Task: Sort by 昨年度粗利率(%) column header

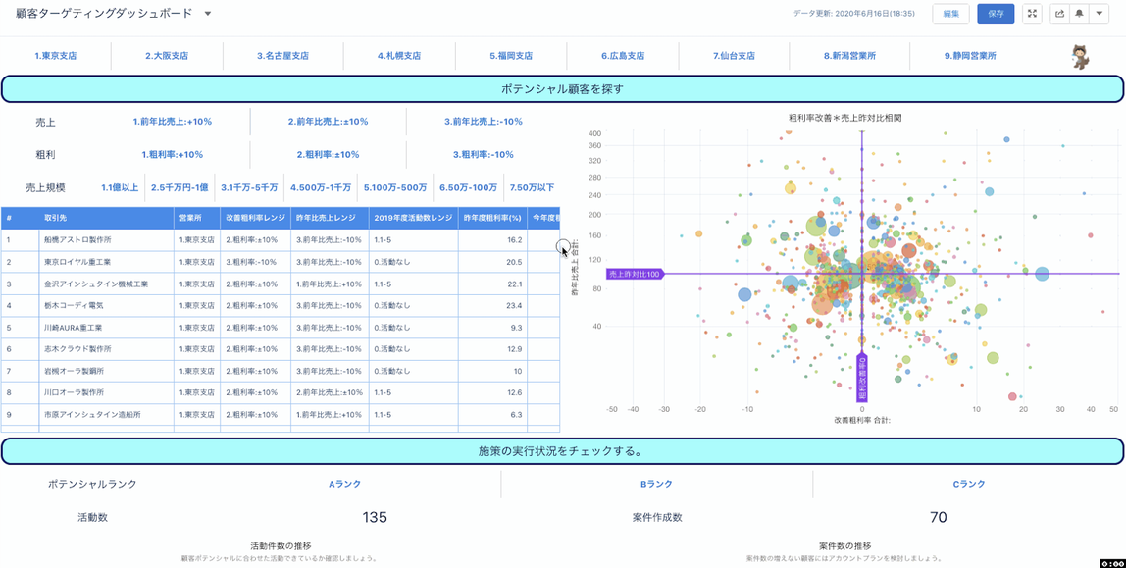Action: click(x=492, y=219)
